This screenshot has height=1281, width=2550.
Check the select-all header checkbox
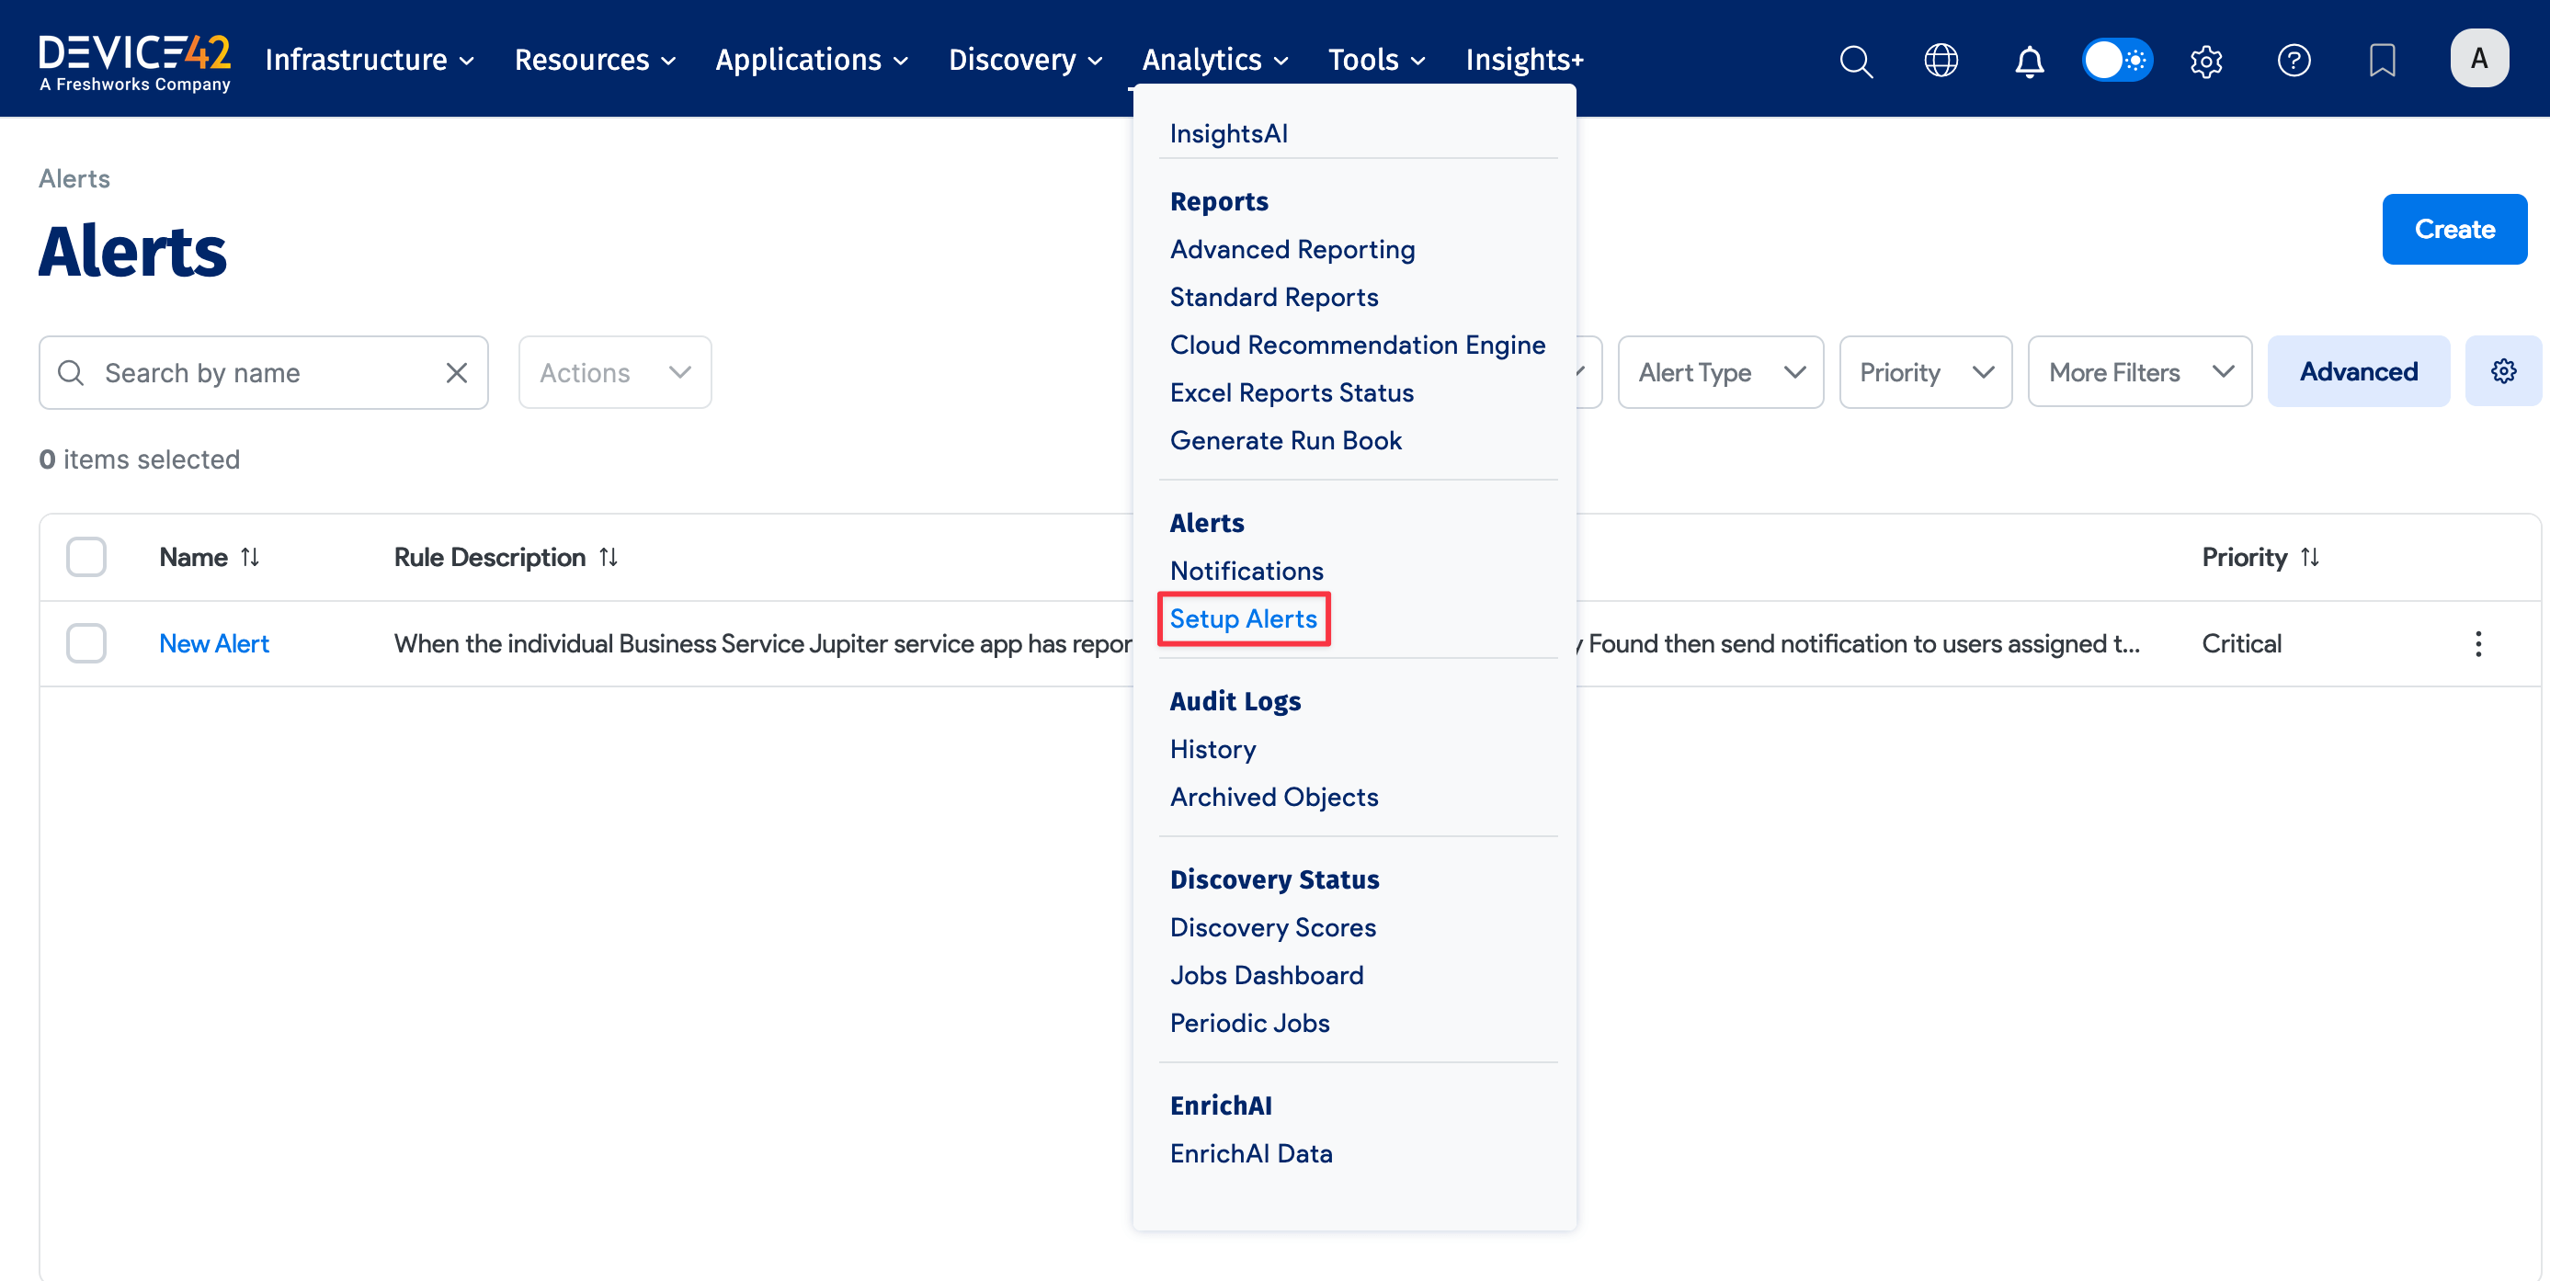click(x=86, y=557)
